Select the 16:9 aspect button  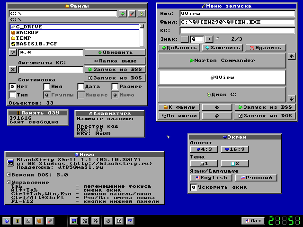click(x=235, y=149)
